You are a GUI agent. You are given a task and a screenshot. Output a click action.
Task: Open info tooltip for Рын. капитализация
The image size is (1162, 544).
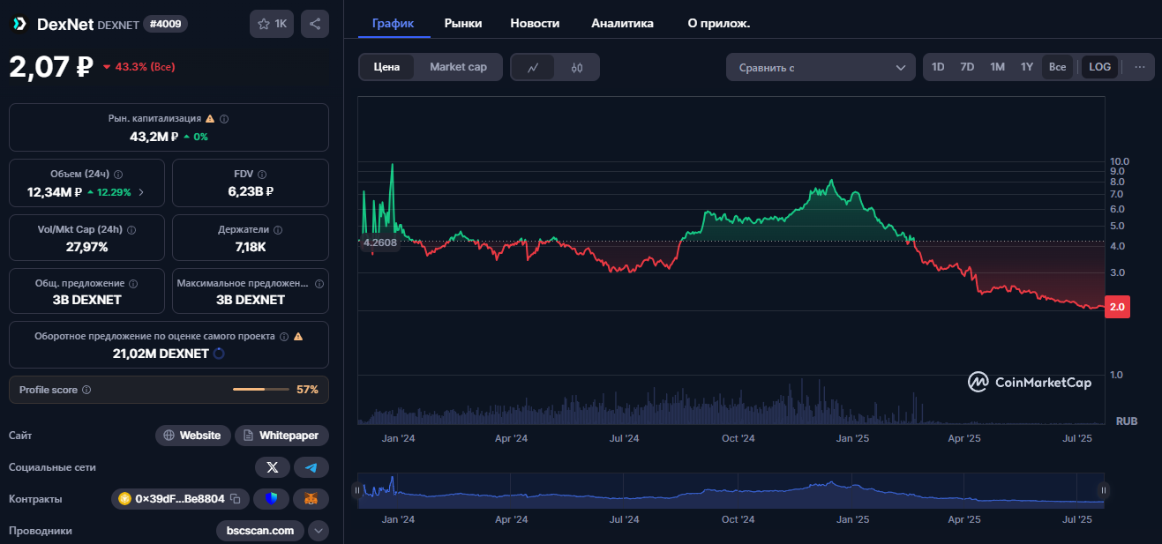(224, 118)
